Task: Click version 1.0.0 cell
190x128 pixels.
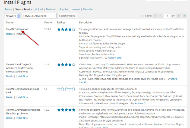Action: tap(47, 110)
